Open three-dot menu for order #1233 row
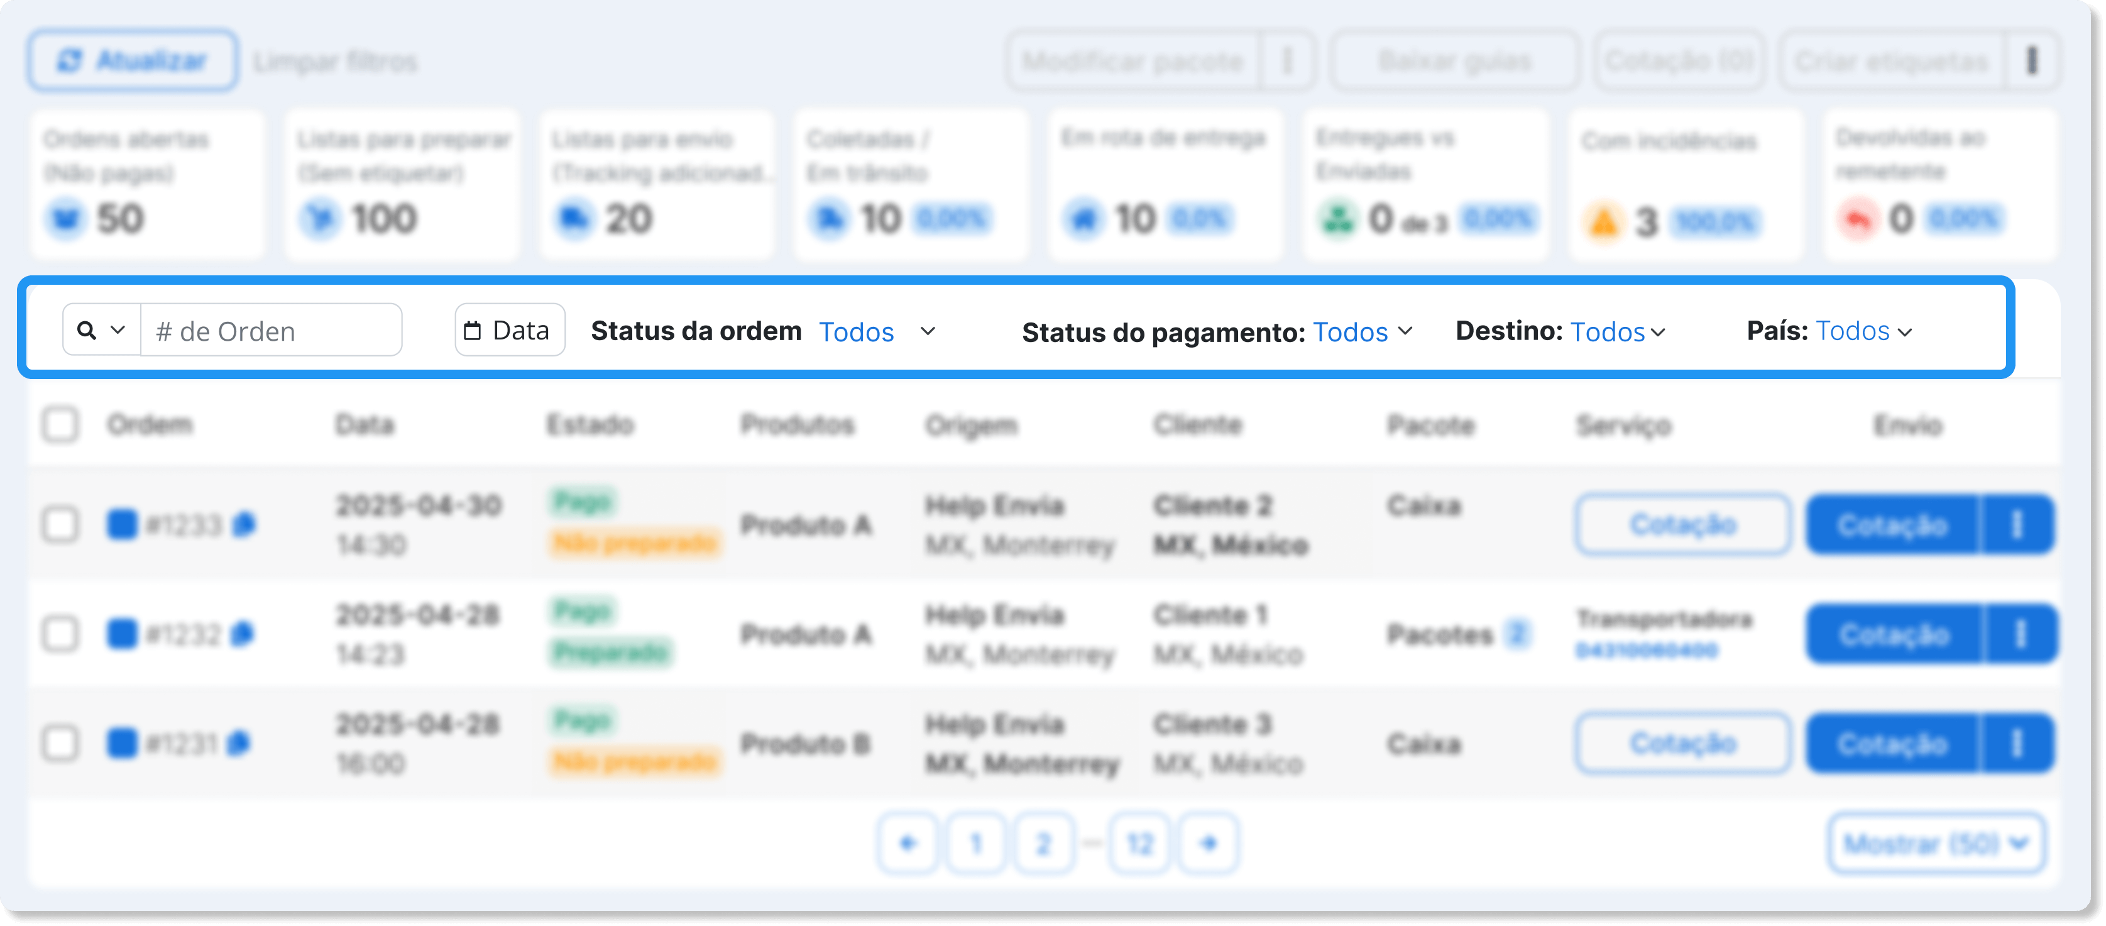Image resolution: width=2106 pixels, height=926 pixels. click(x=2016, y=524)
